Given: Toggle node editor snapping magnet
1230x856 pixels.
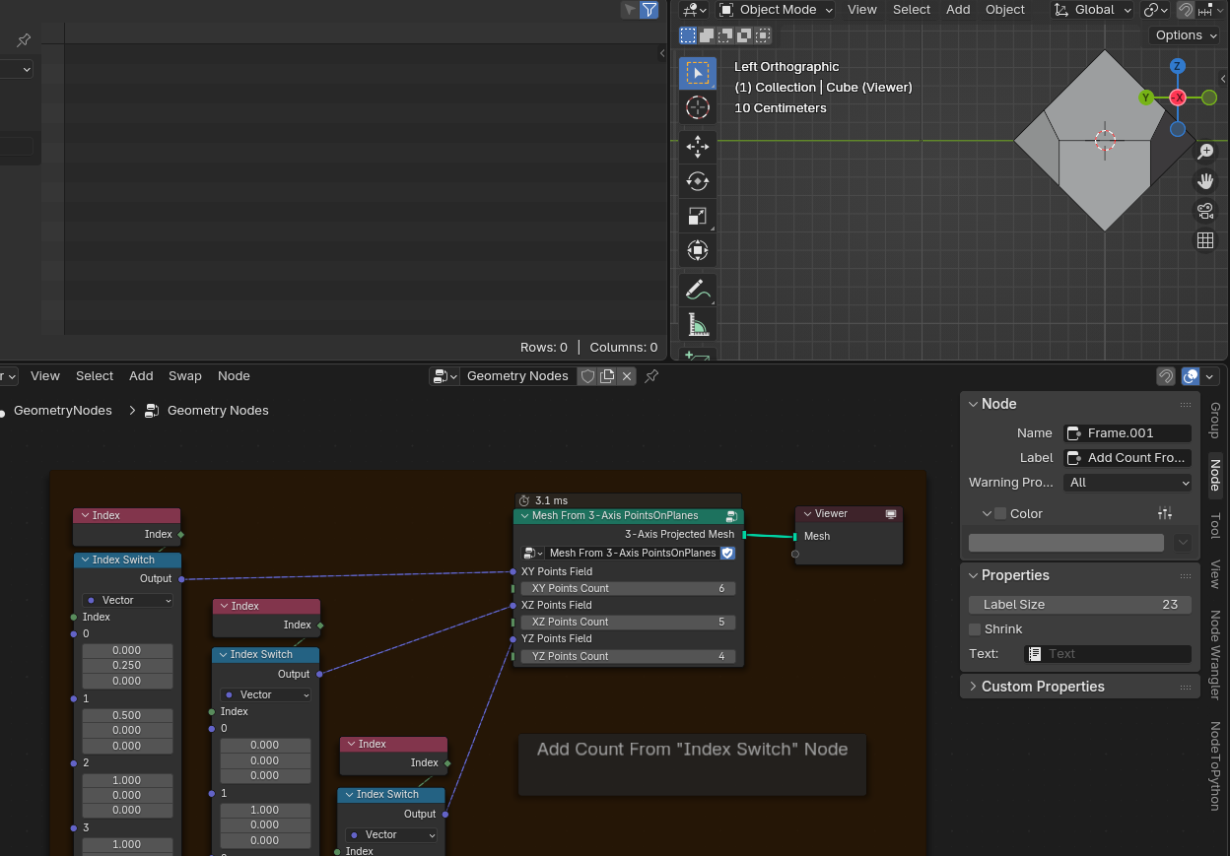Looking at the screenshot, I should (1166, 376).
